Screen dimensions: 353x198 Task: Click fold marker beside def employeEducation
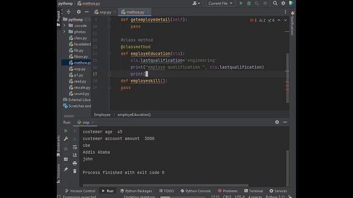pyautogui.click(x=109, y=54)
